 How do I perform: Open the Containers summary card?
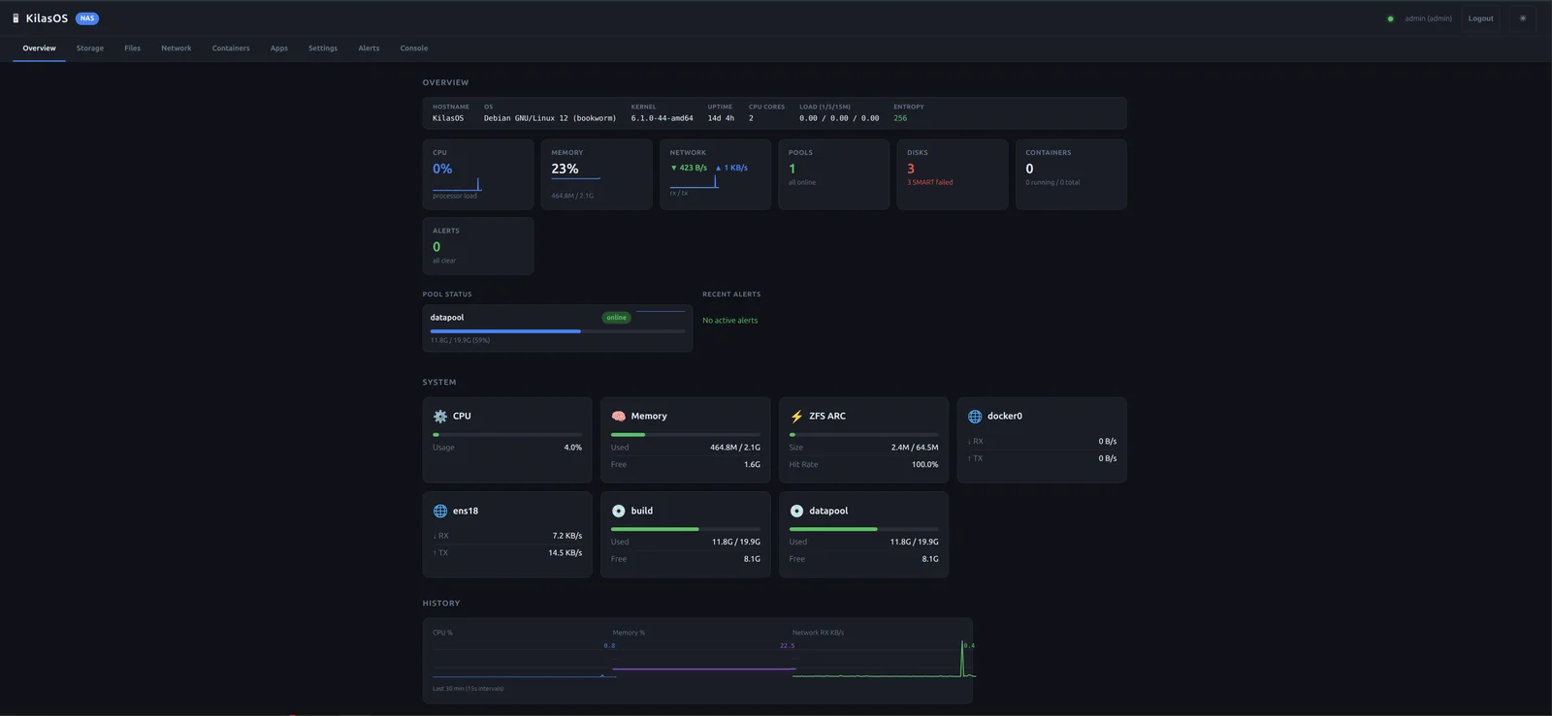pyautogui.click(x=1071, y=174)
